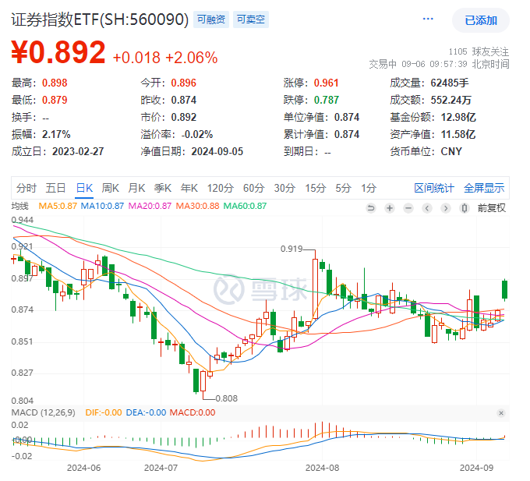
Task: Click the MA30:0.88 legend label
Action: (197, 206)
